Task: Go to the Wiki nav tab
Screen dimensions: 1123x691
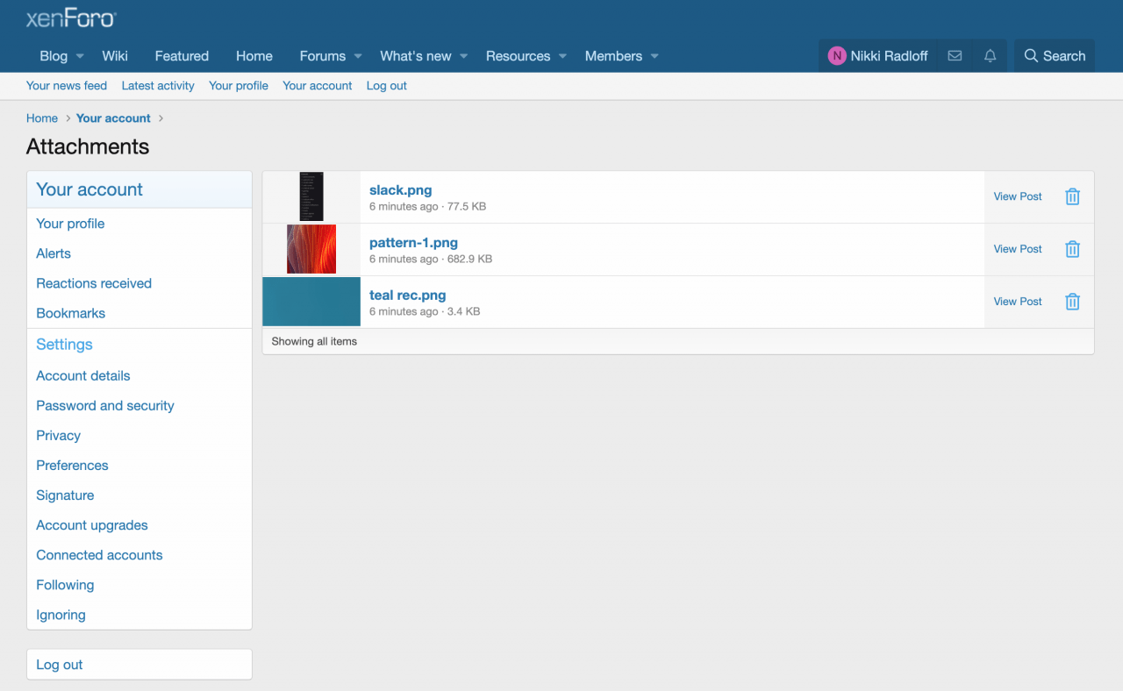Action: point(115,56)
